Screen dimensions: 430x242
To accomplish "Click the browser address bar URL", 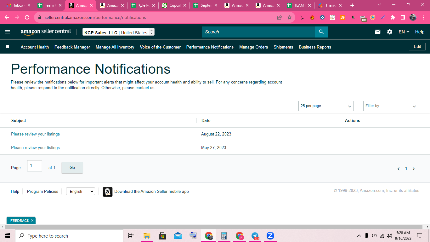I will pos(95,18).
